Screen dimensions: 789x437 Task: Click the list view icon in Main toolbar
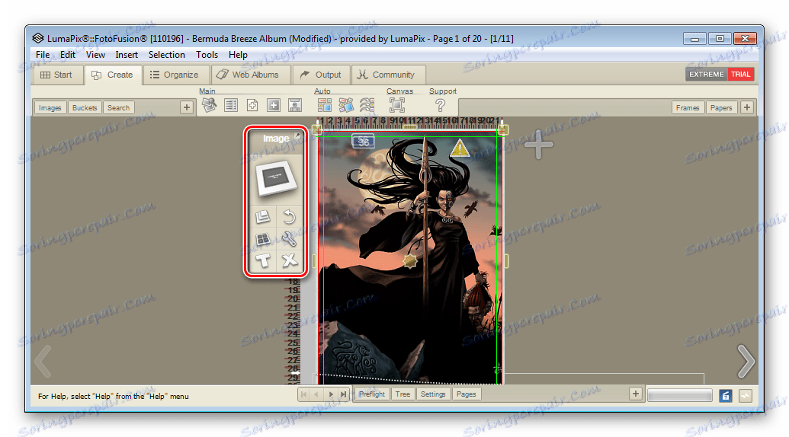[x=231, y=105]
